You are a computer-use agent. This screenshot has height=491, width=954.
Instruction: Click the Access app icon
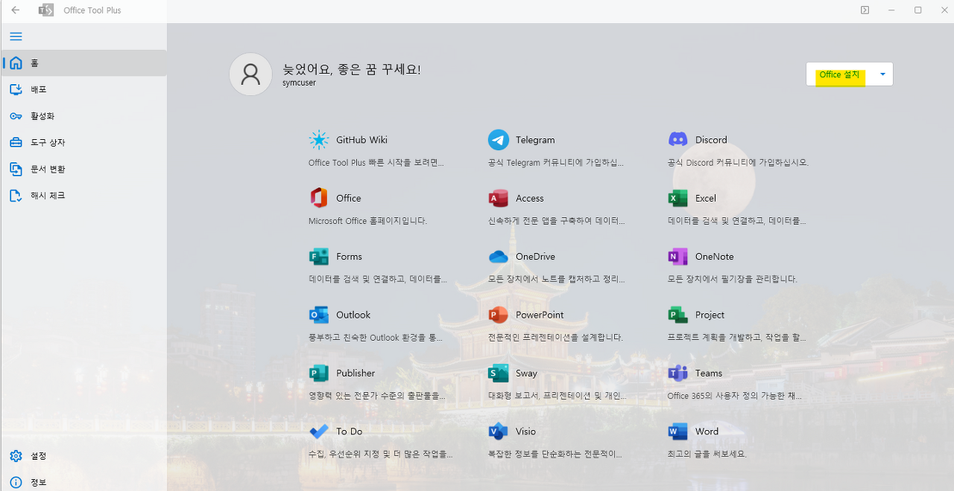(499, 198)
